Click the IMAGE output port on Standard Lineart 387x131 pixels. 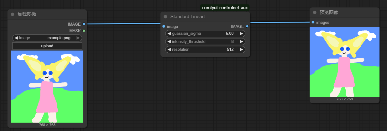tap(247, 26)
